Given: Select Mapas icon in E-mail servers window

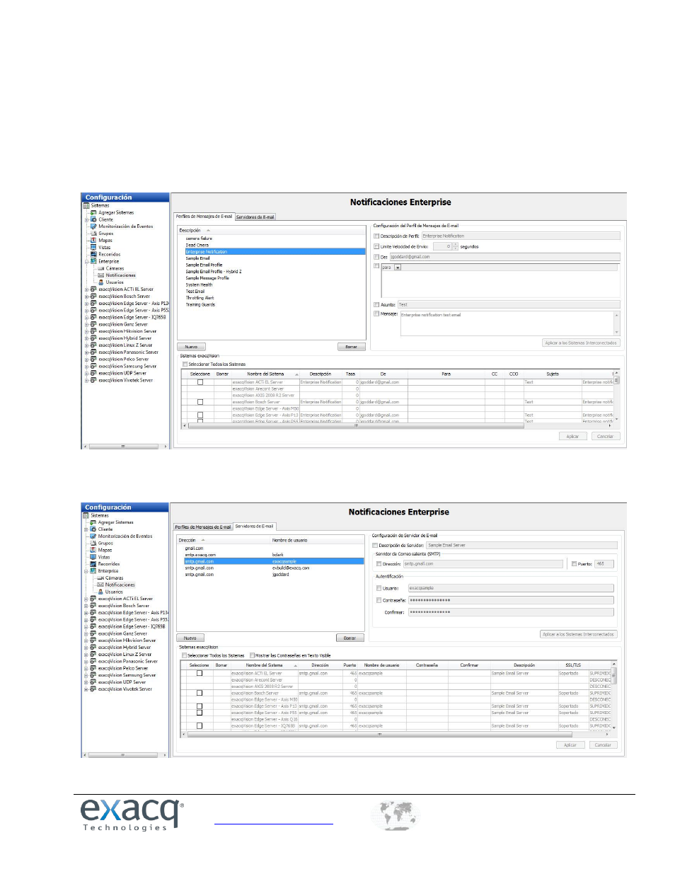Looking at the screenshot, I should point(93,550).
